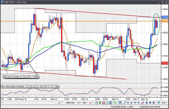The image size is (169, 109).
Task: Click the second red horizontal compress icon
Action: coord(131,103)
